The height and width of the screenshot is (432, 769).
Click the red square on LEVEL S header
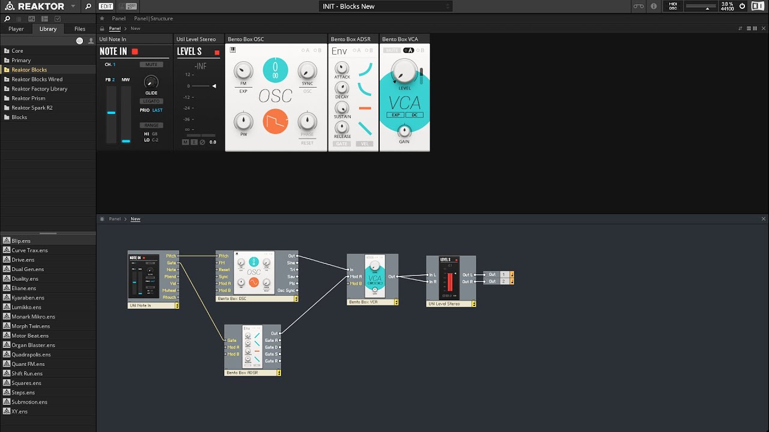tap(217, 52)
